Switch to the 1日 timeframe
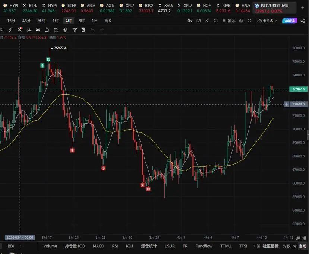The image size is (309, 254). (x=95, y=21)
